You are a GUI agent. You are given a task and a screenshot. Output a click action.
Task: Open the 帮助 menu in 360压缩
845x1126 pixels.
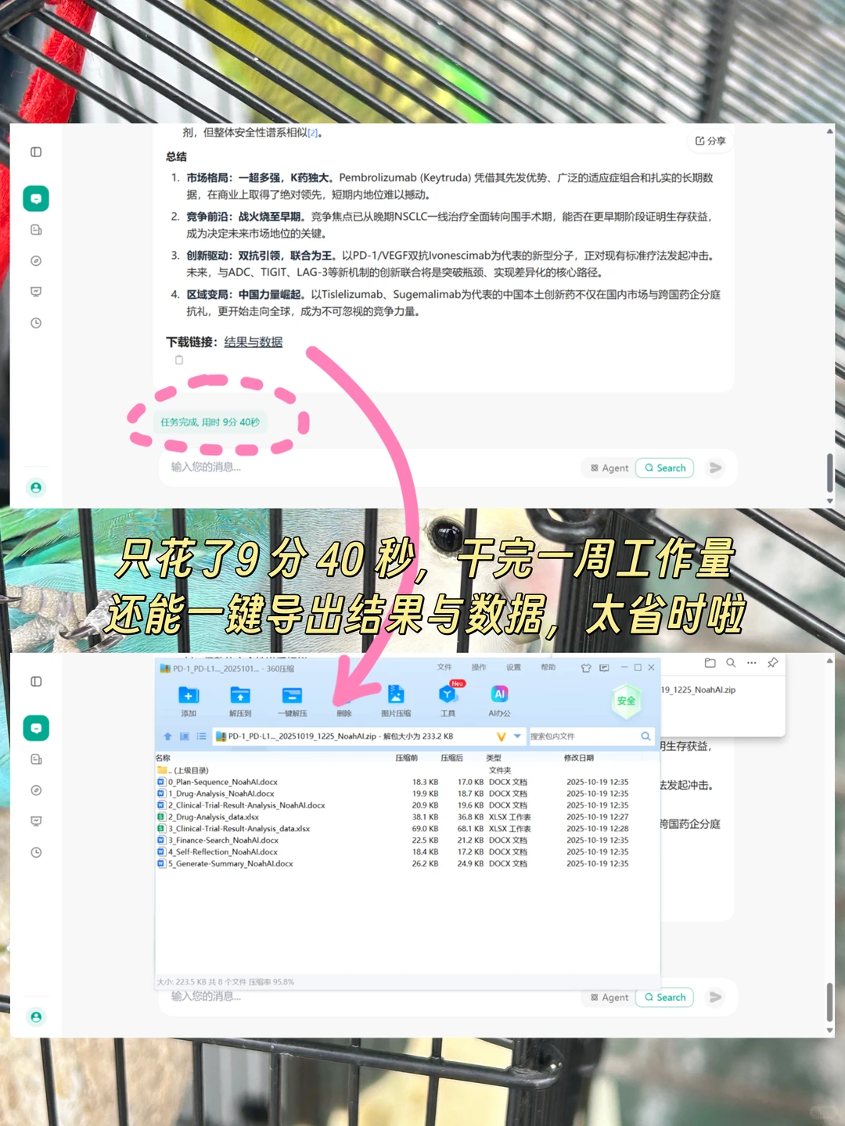click(x=548, y=667)
